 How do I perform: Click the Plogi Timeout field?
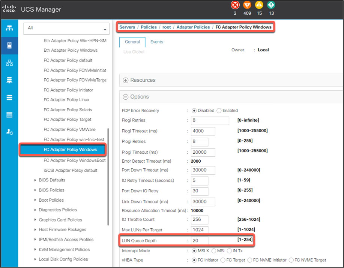pyautogui.click(x=203, y=152)
